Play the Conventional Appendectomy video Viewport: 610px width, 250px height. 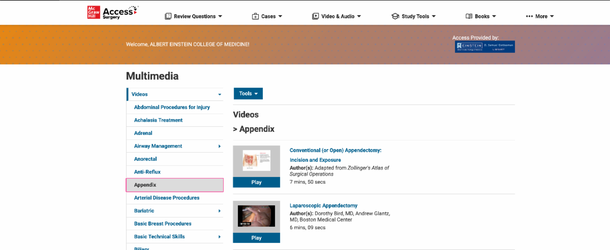[256, 183]
